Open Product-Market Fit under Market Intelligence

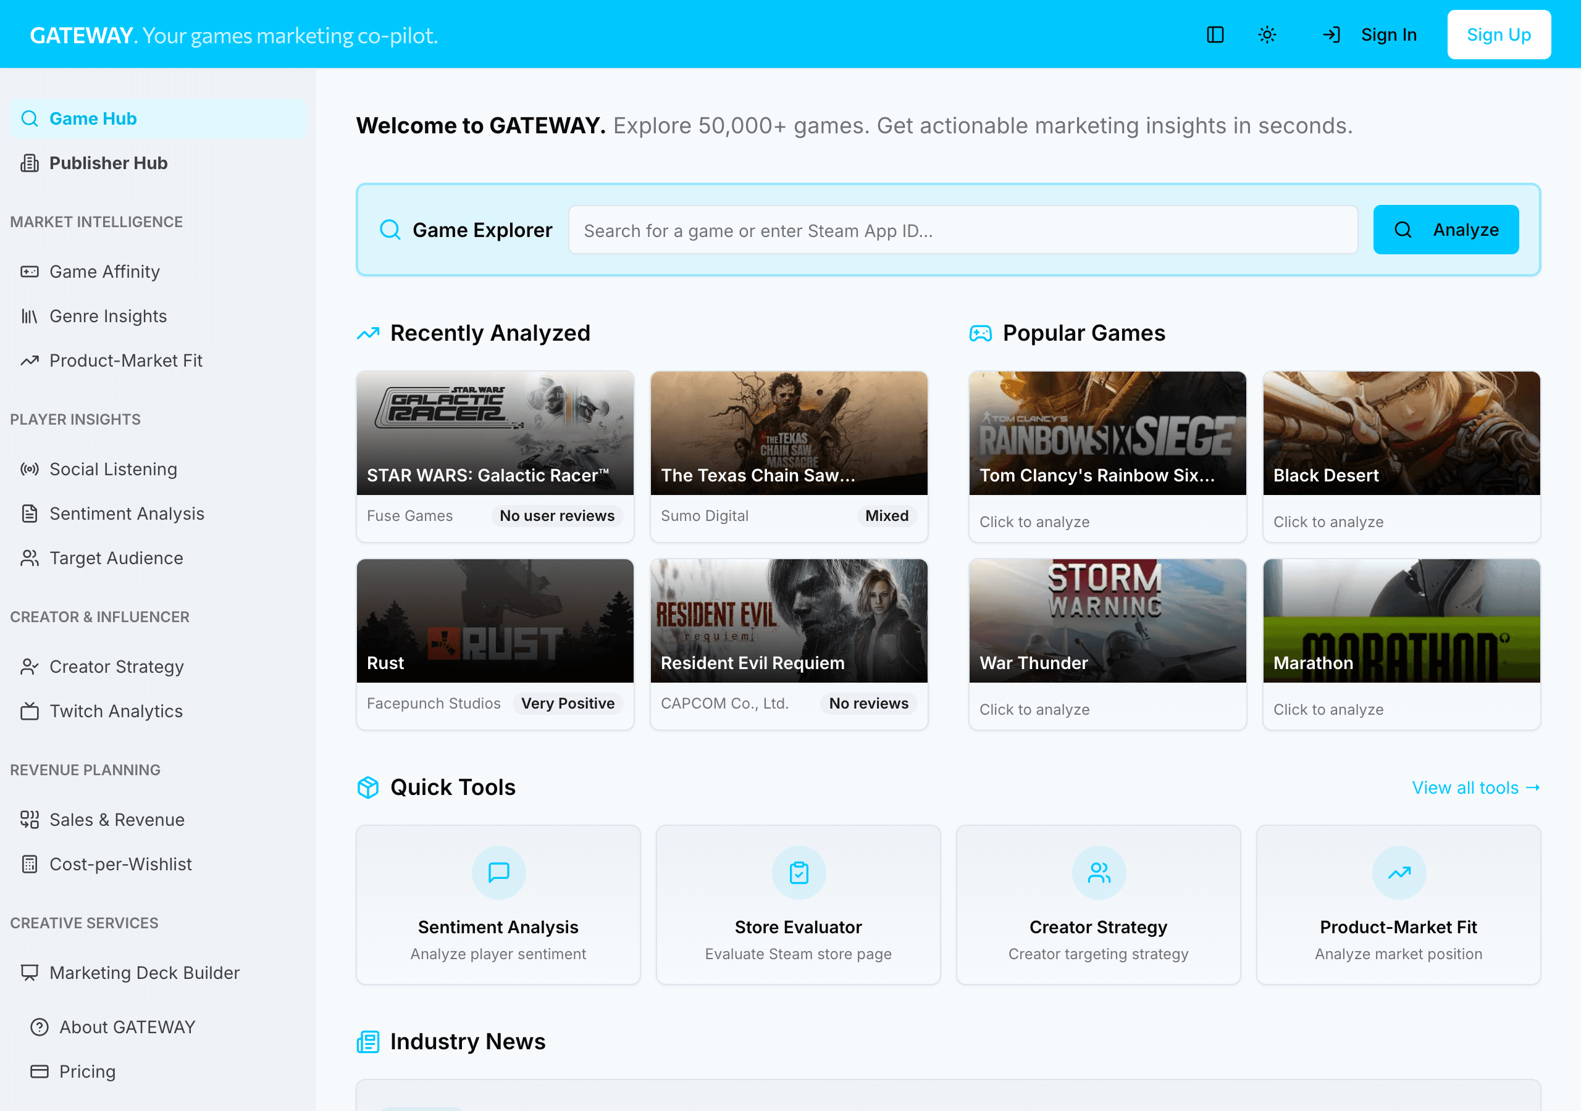(x=126, y=360)
